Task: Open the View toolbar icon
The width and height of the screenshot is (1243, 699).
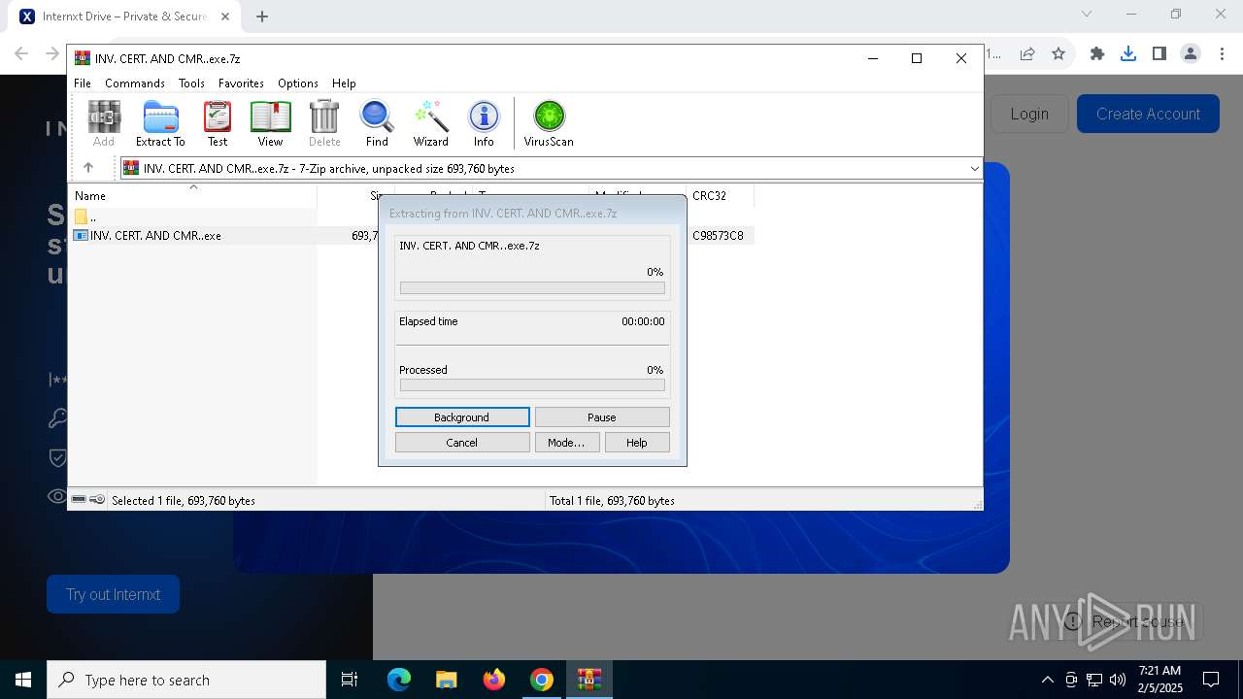Action: pyautogui.click(x=270, y=123)
